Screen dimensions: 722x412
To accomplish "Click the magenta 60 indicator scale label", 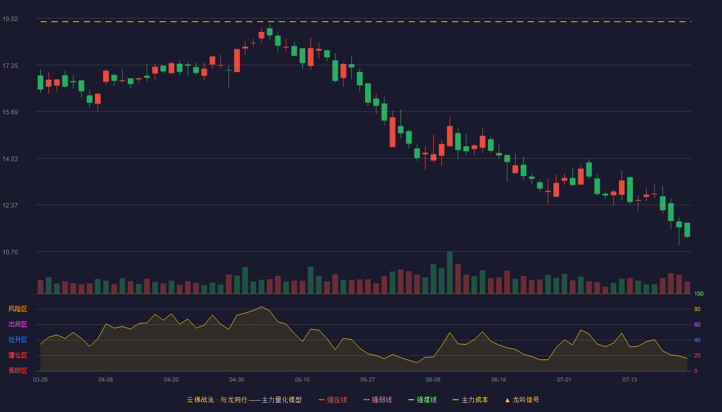I will point(697,325).
